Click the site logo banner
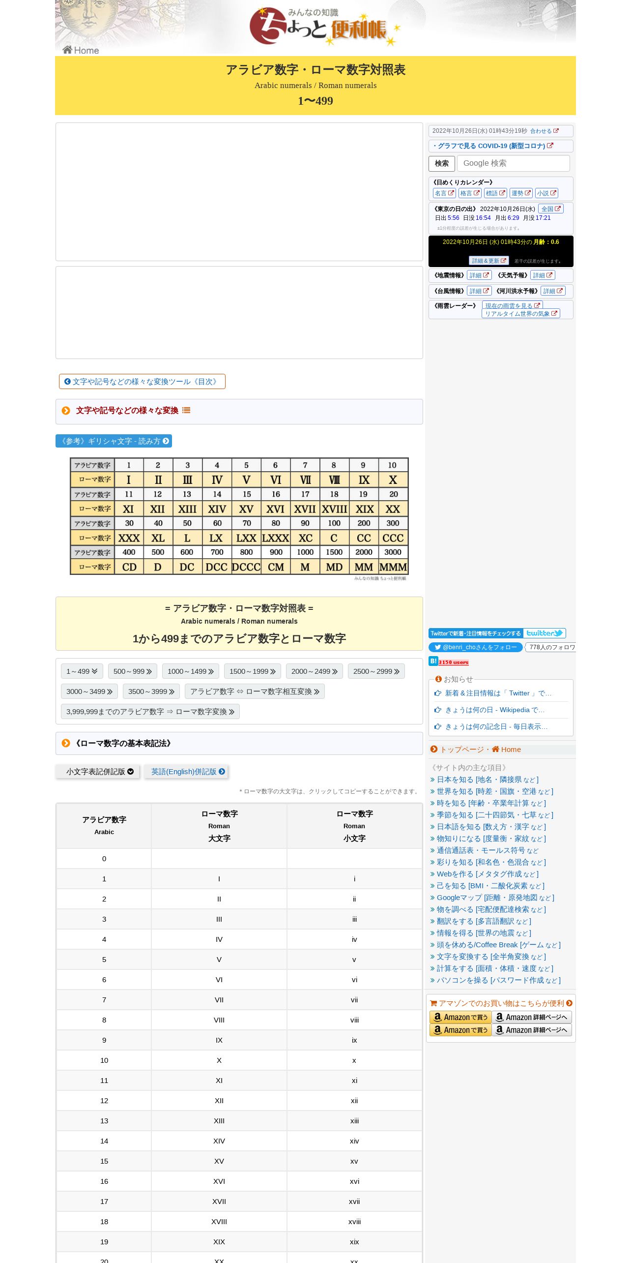Viewport: 631px width, 1263px height. point(325,27)
